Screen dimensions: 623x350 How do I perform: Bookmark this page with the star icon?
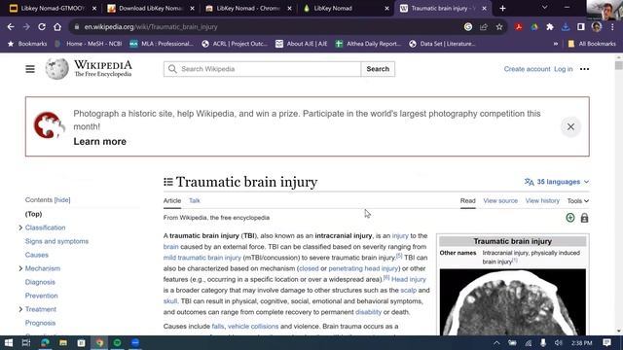pos(499,27)
